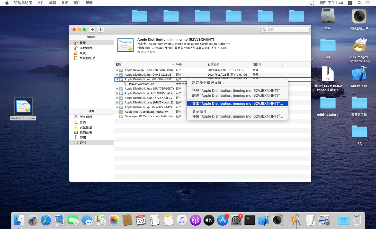This screenshot has height=229, width=376.
Task: Expand Apple Distributi...an li (SZUKRY6AT2) certificate
Action: (x=117, y=93)
